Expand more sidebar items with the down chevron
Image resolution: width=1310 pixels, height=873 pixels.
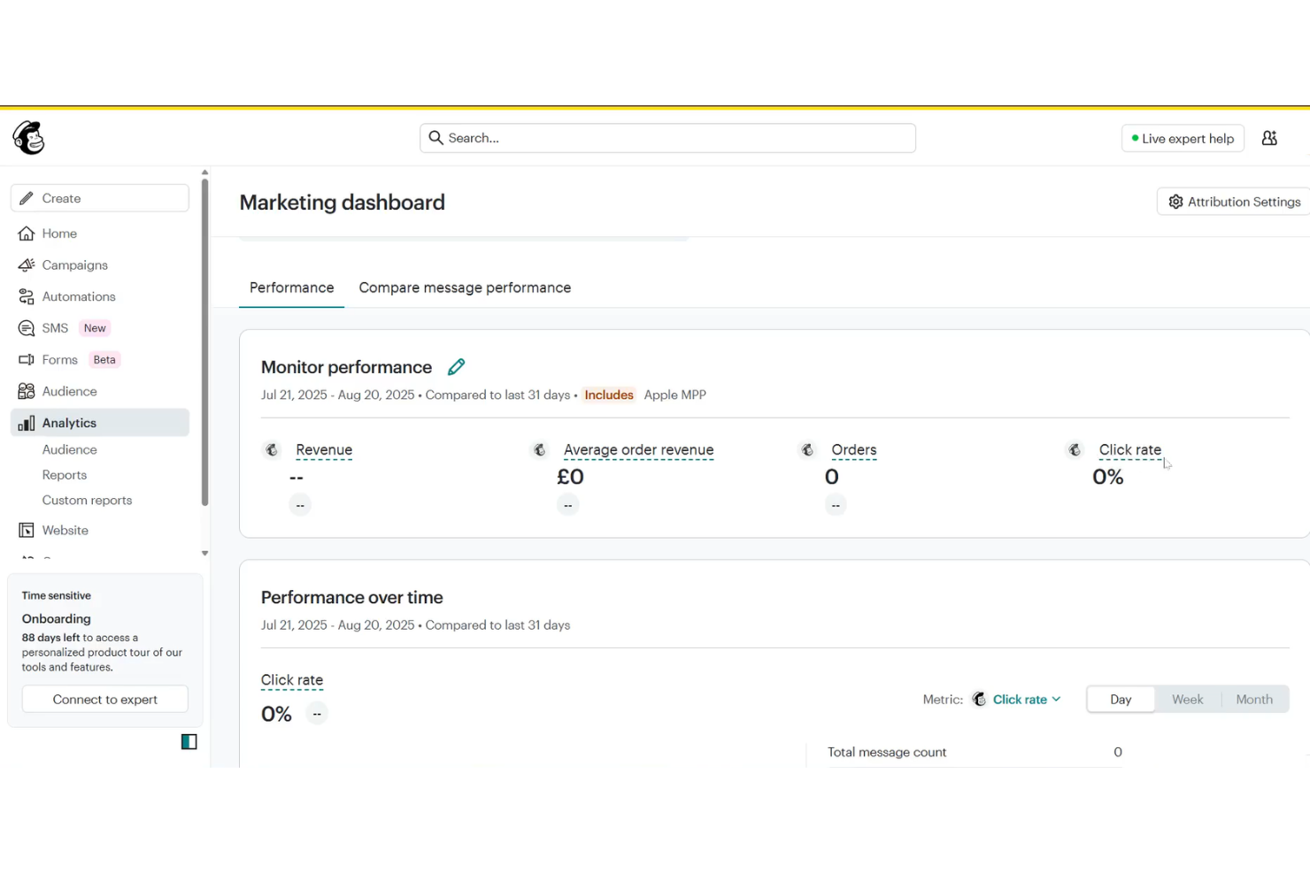[x=204, y=554]
